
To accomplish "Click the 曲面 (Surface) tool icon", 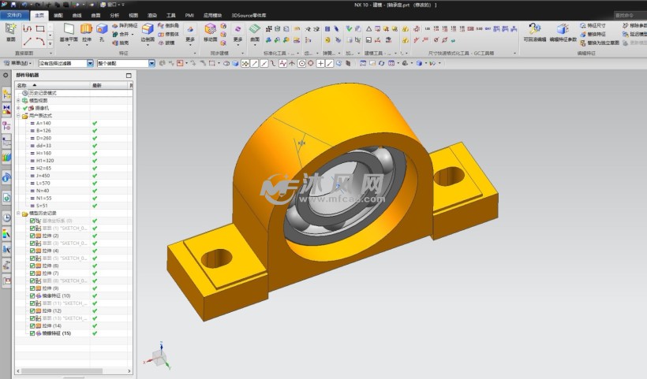I will tap(255, 29).
